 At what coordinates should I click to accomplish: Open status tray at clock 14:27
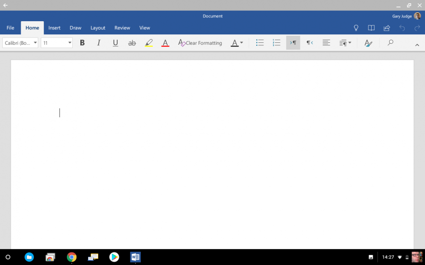tap(388, 257)
